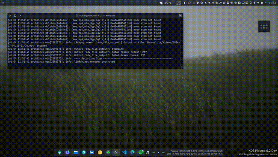
Task: Click the music note media icon in dock
Action: click(x=148, y=152)
